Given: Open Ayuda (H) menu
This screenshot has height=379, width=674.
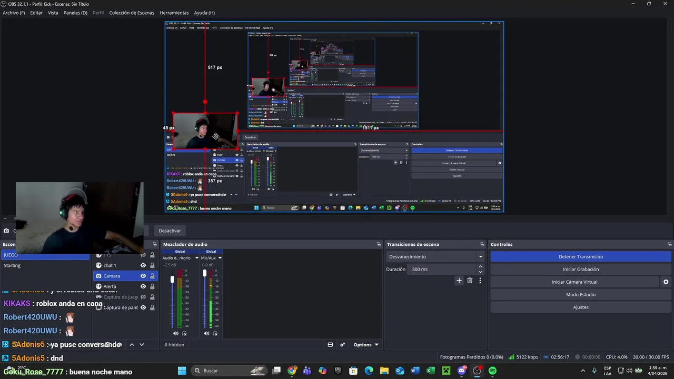Looking at the screenshot, I should pos(204,13).
